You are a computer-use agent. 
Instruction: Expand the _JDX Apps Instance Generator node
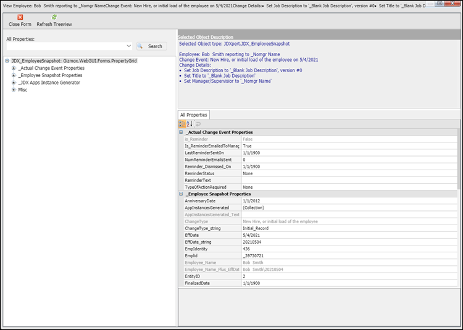click(x=14, y=83)
